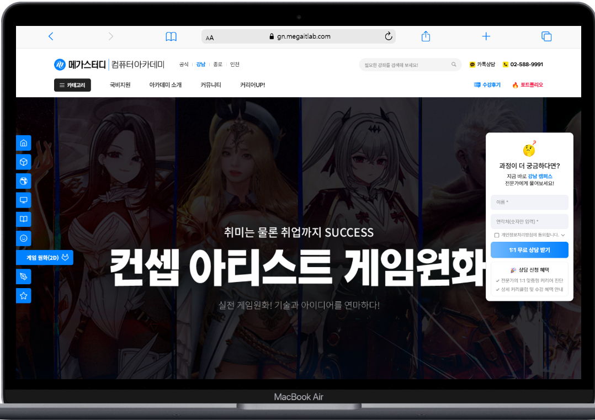Open Safari AA reader options menu
This screenshot has height=420, width=595.
pyautogui.click(x=210, y=38)
